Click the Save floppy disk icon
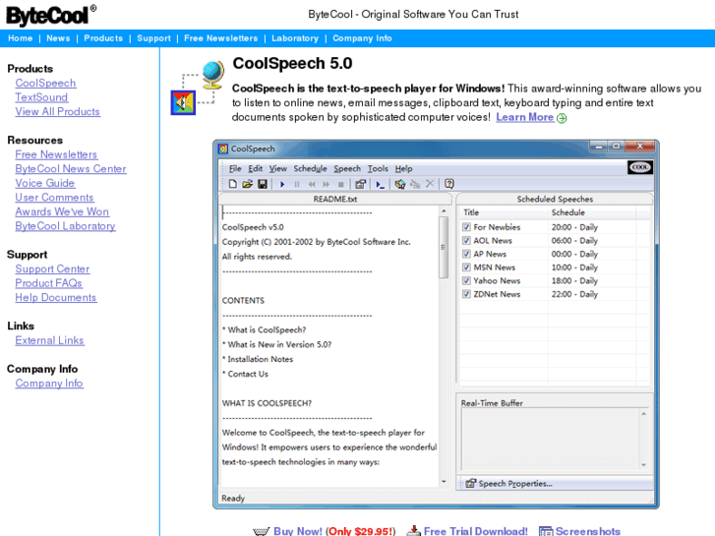Screen dimensions: 715x536 click(x=262, y=184)
